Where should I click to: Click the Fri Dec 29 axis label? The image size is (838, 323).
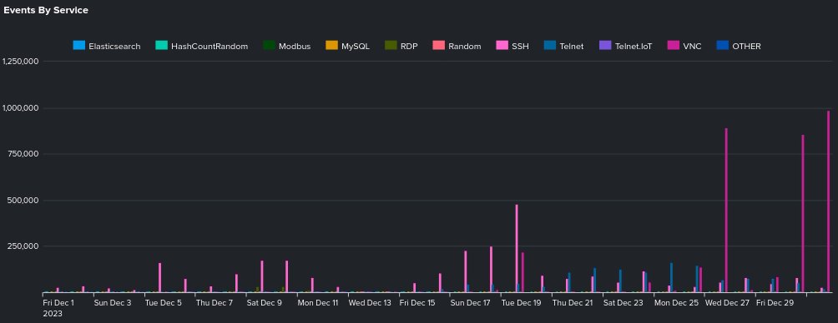pyautogui.click(x=775, y=303)
